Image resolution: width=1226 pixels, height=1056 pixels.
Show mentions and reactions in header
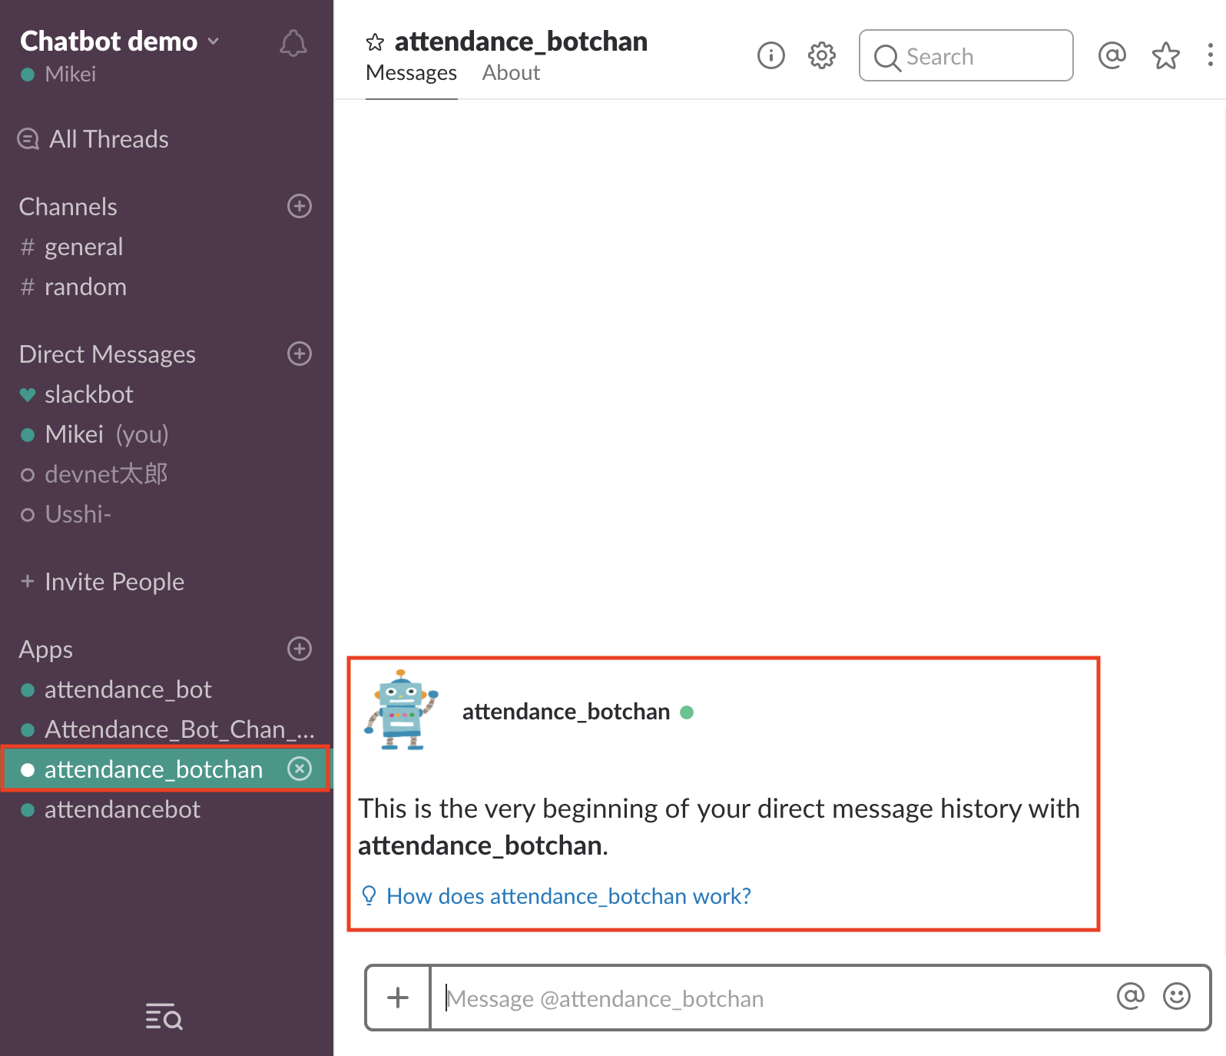click(1112, 55)
